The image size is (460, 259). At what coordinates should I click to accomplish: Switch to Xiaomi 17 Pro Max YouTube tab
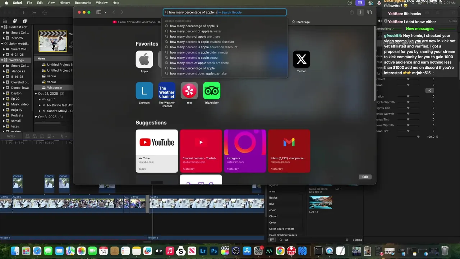click(137, 22)
